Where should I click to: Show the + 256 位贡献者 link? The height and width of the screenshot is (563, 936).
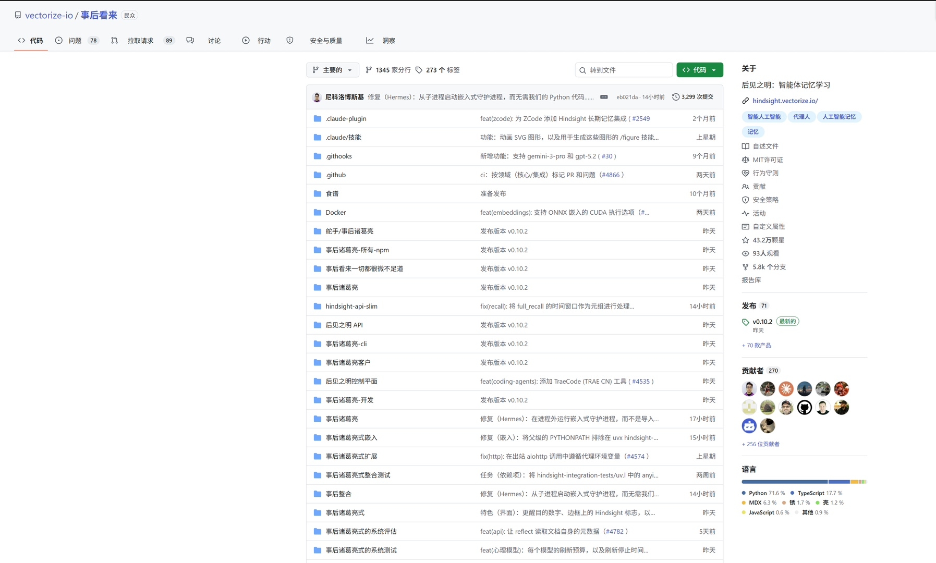[761, 444]
